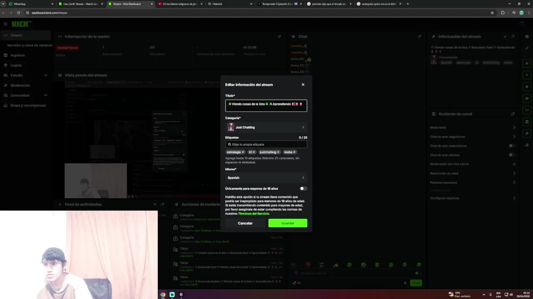Image resolution: width=533 pixels, height=299 pixels.
Task: Remove the justchatting tag
Action: click(278, 152)
